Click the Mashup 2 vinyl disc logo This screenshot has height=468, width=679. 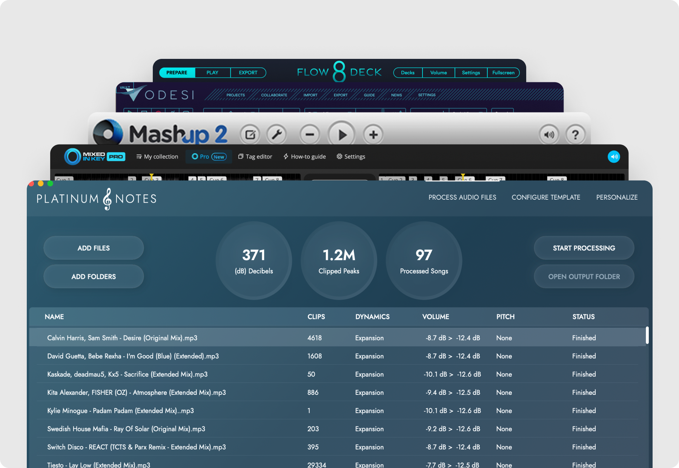tap(108, 132)
